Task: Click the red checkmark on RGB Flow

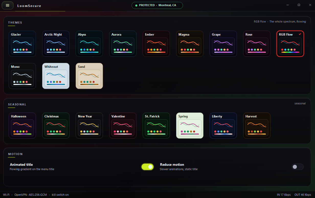Action: click(300, 34)
